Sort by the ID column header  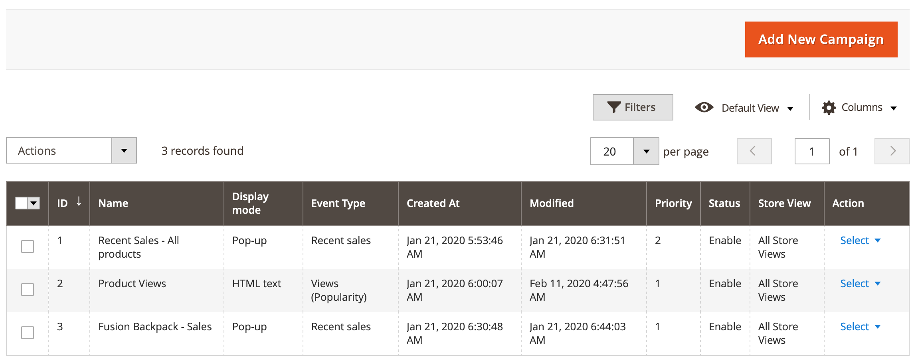(69, 203)
